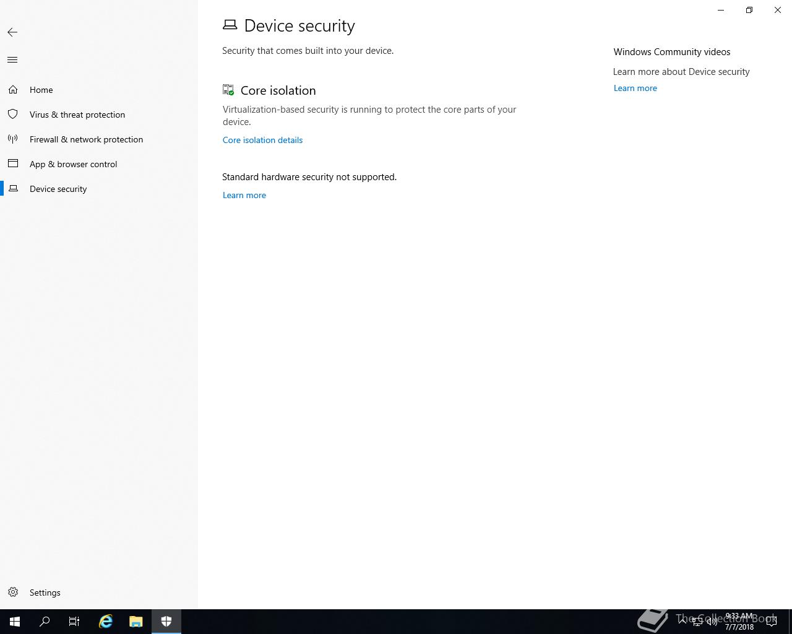Image resolution: width=792 pixels, height=634 pixels.
Task: Click the Device security heading laptop icon
Action: [x=230, y=25]
